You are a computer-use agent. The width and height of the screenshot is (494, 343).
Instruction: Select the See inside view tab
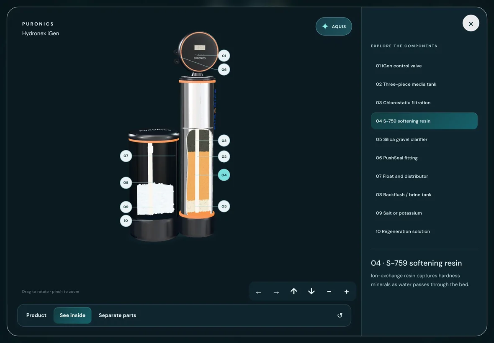tap(72, 315)
